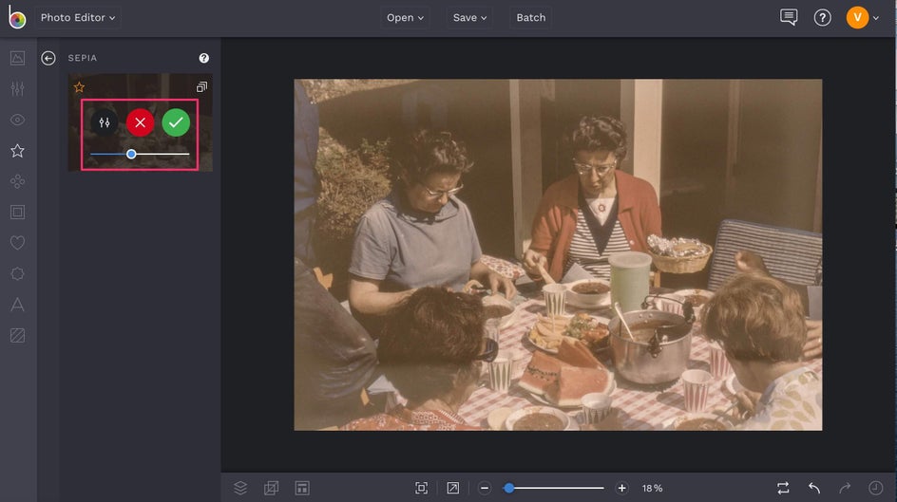Open the Touch Up eye sidebar tool
Screen dimensions: 897x502
pos(18,120)
